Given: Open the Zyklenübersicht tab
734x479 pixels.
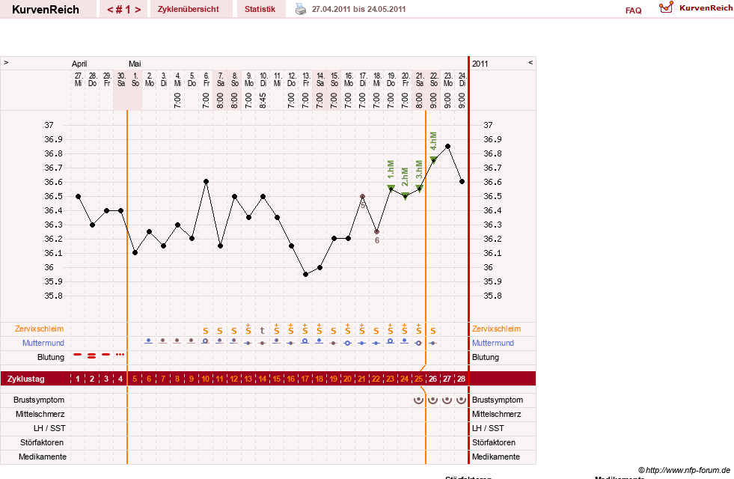Looking at the screenshot, I should pyautogui.click(x=189, y=9).
